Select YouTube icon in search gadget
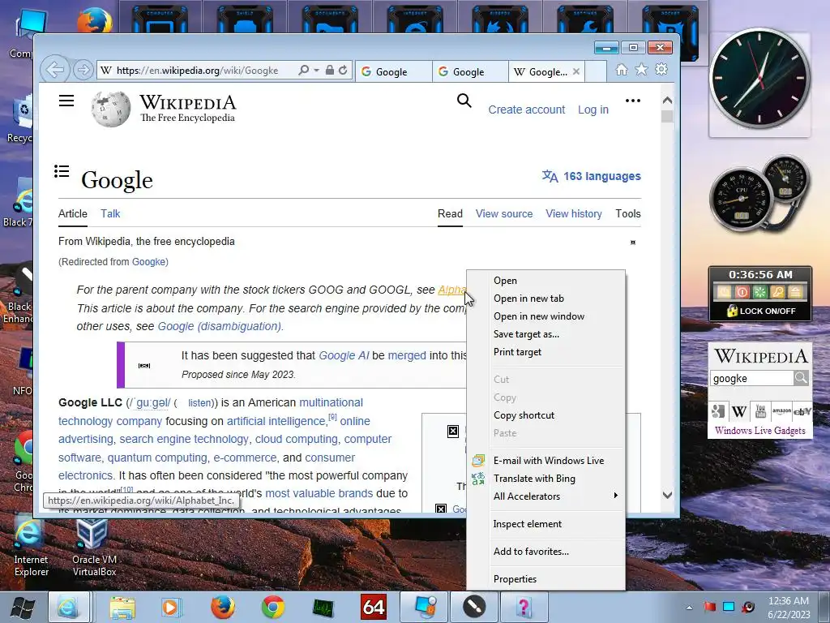 (x=760, y=411)
